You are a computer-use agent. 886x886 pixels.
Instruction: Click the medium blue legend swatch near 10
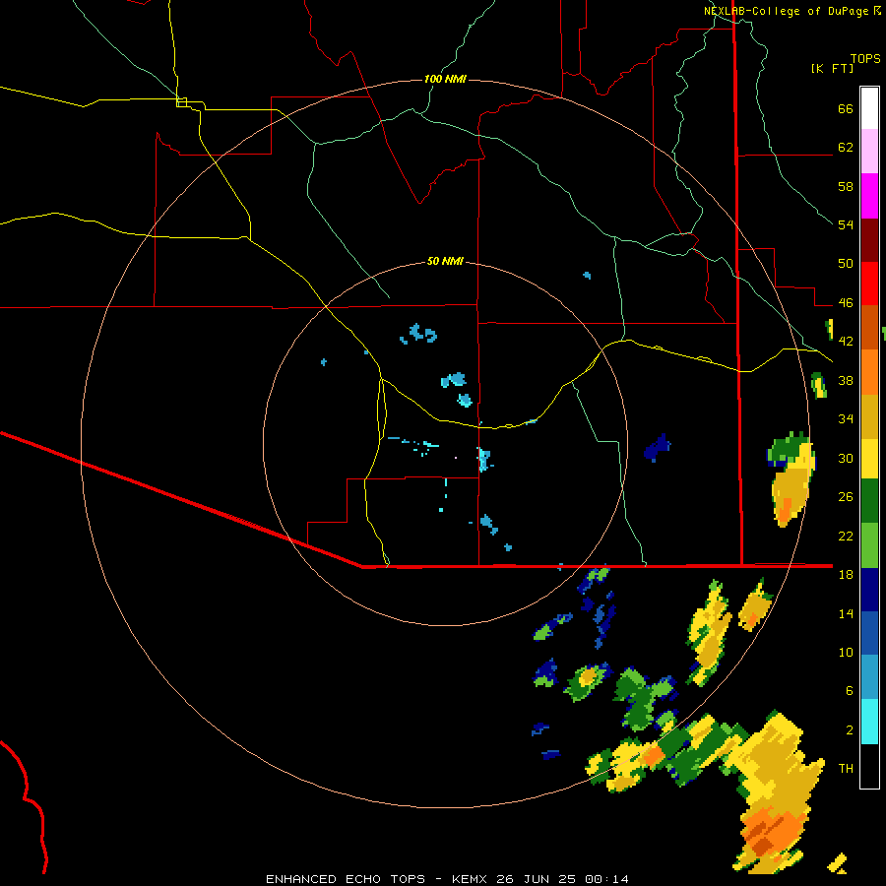point(869,634)
